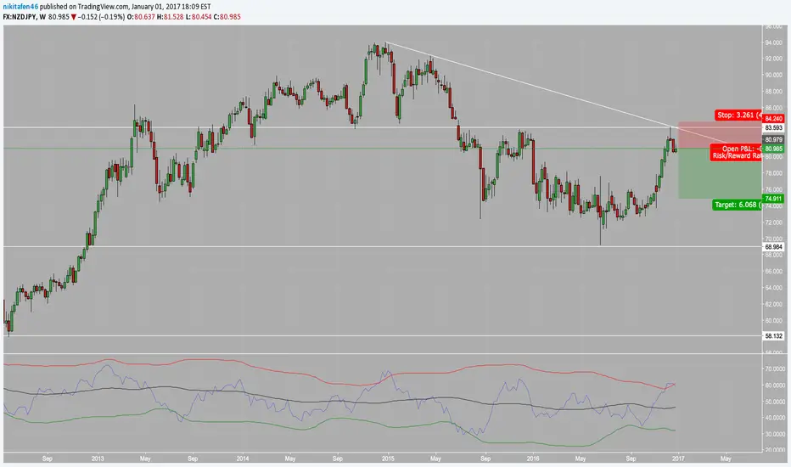The width and height of the screenshot is (791, 467).
Task: Select the high value H:81.528
Action: coord(170,17)
